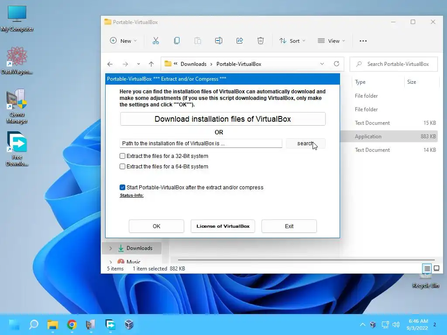Click Exit button in the dialog

pyautogui.click(x=289, y=226)
